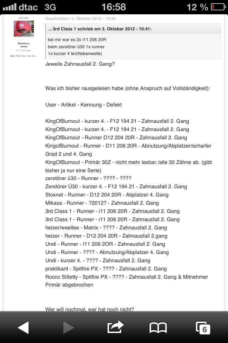The width and height of the screenshot is (228, 343).
Task: Tap the 16:58 clock to scroll top
Action: [x=113, y=7]
